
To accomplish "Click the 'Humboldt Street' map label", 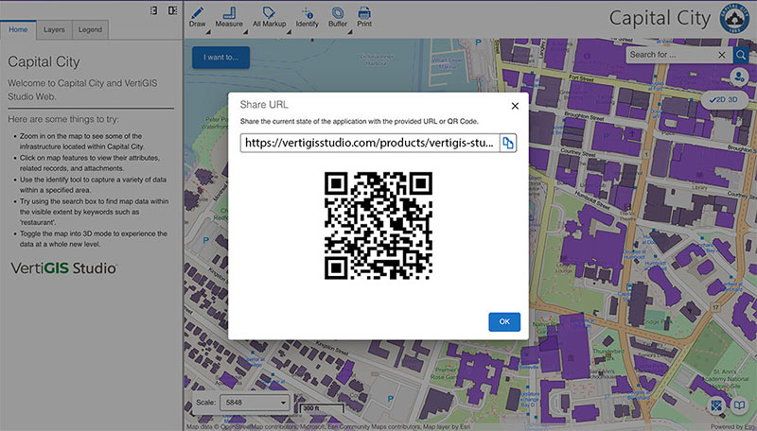I will [592, 199].
